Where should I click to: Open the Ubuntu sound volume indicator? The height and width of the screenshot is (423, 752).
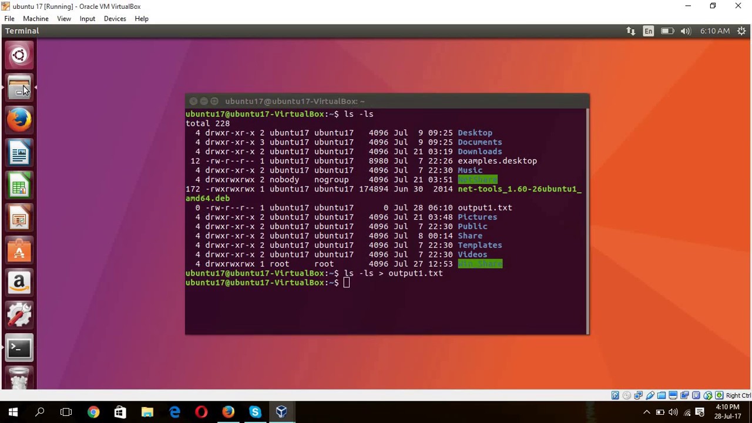coord(686,31)
